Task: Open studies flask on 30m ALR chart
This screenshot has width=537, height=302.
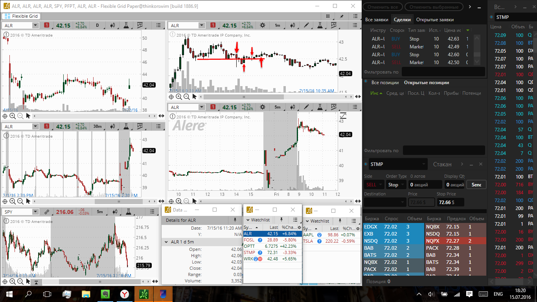Action: tap(126, 126)
